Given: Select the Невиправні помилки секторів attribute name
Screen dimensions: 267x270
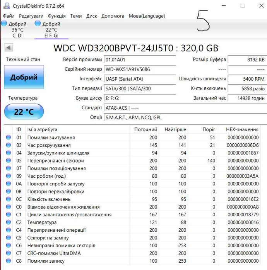Looking at the screenshot, I should (61, 245).
